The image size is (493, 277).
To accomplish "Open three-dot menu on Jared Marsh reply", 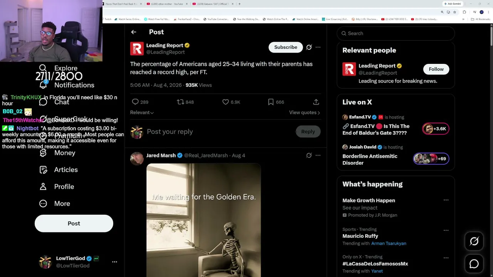I will (318, 155).
